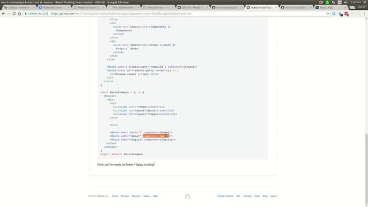Click the Link to="/about" code line
The width and height of the screenshot is (368, 207).
pos(143,110)
